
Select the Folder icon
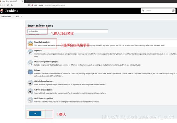(x=30, y=72)
